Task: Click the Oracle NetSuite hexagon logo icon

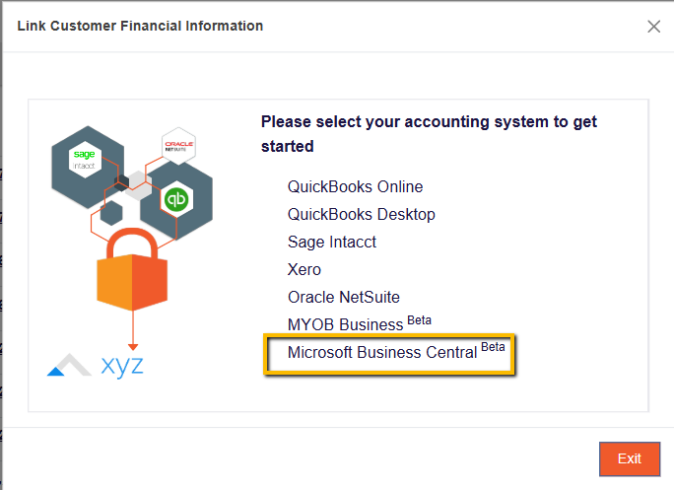Action: (x=178, y=146)
